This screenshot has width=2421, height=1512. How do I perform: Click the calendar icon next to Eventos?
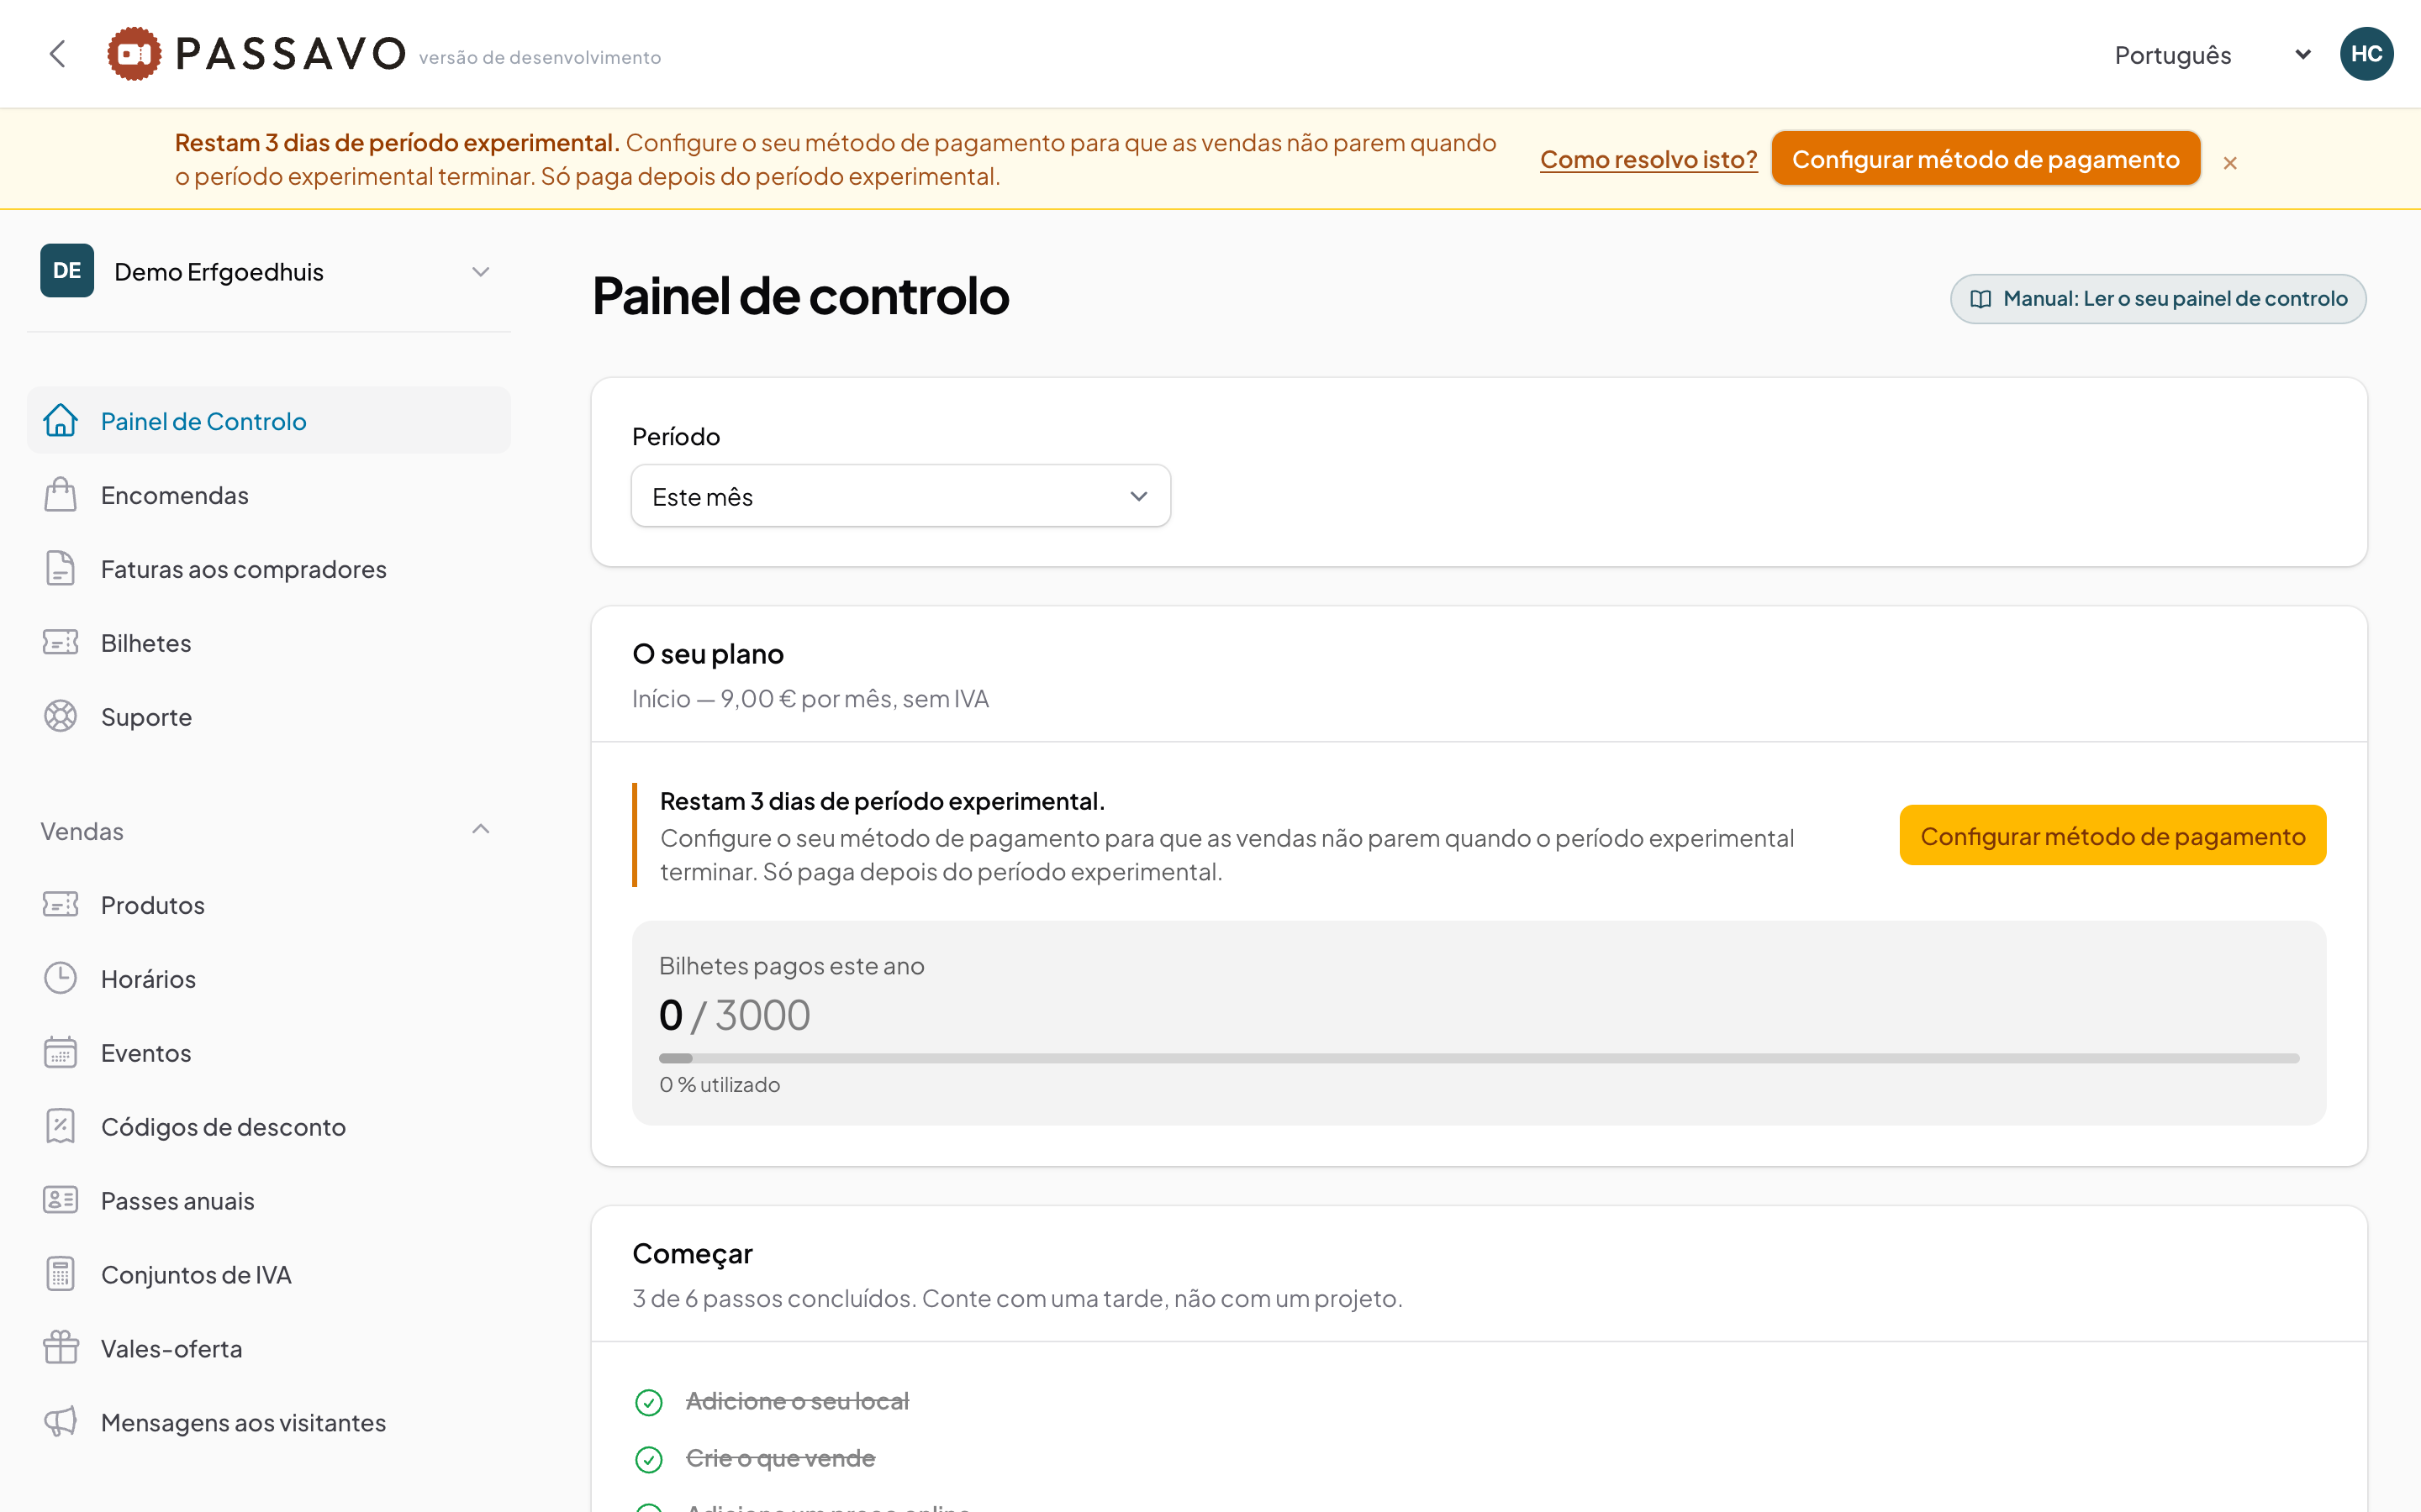coord(60,1052)
